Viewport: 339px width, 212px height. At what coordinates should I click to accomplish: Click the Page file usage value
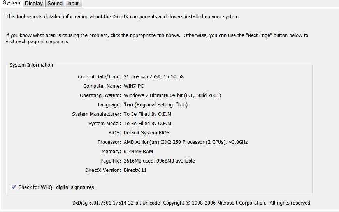159,161
